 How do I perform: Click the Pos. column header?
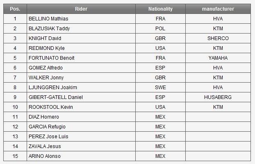(15, 9)
